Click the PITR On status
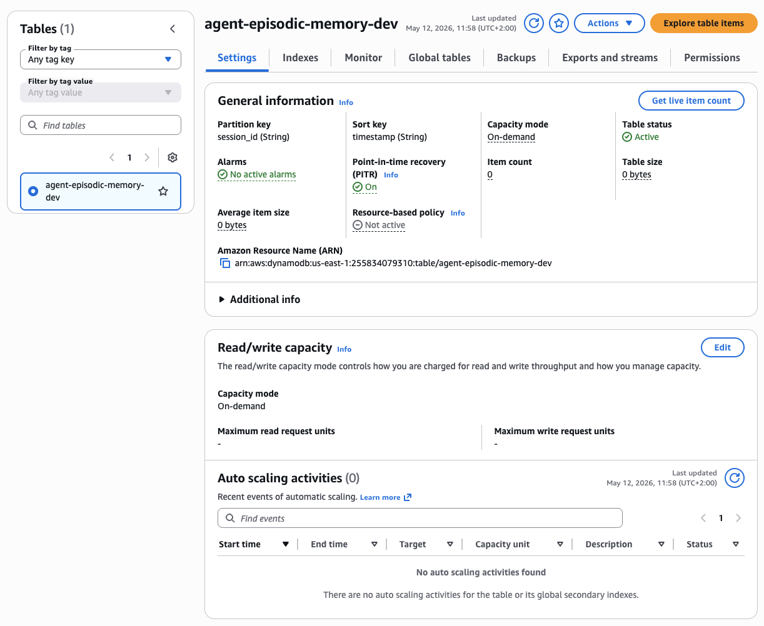 pos(364,187)
